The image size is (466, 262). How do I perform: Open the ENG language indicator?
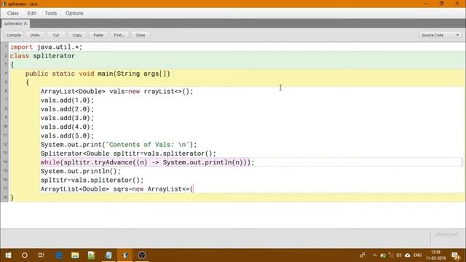click(x=417, y=255)
